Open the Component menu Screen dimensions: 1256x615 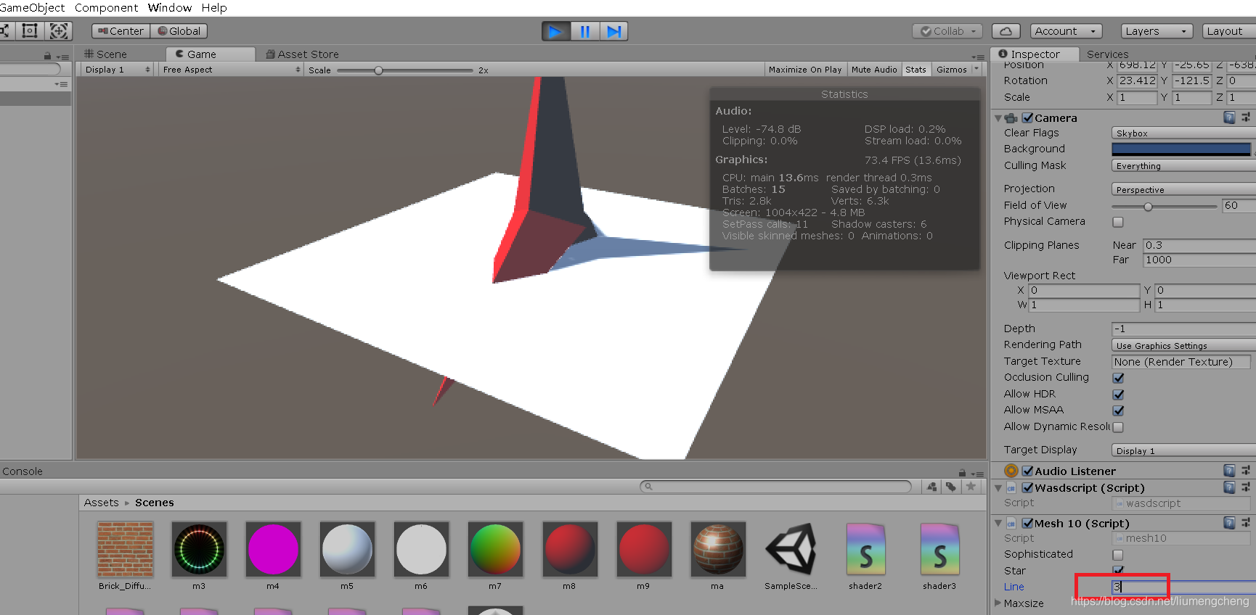pos(106,7)
